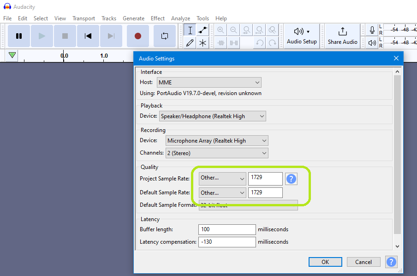Click the speaker playback meter icon
The width and height of the screenshot is (417, 276).
pyautogui.click(x=372, y=42)
